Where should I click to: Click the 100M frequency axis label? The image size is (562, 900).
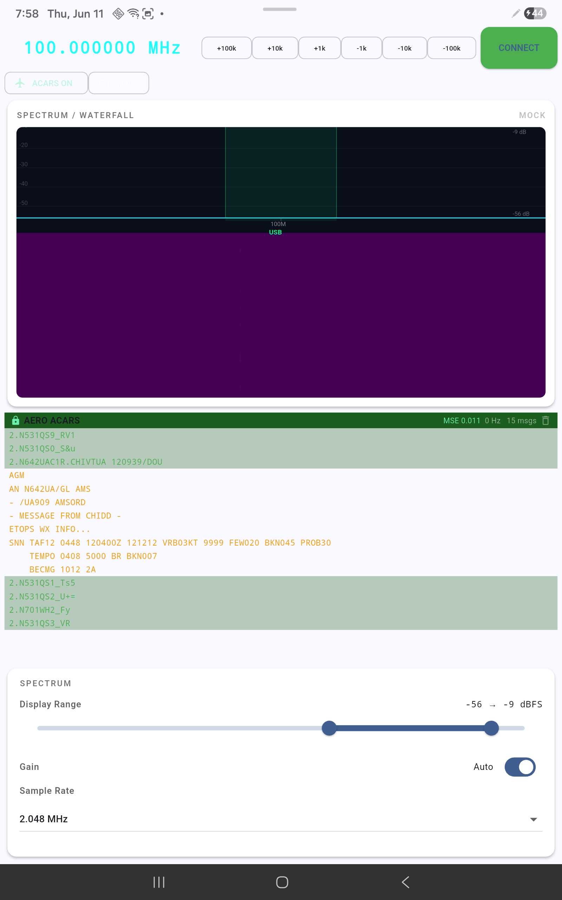point(278,224)
